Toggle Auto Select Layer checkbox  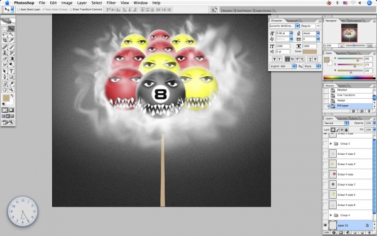coord(18,9)
